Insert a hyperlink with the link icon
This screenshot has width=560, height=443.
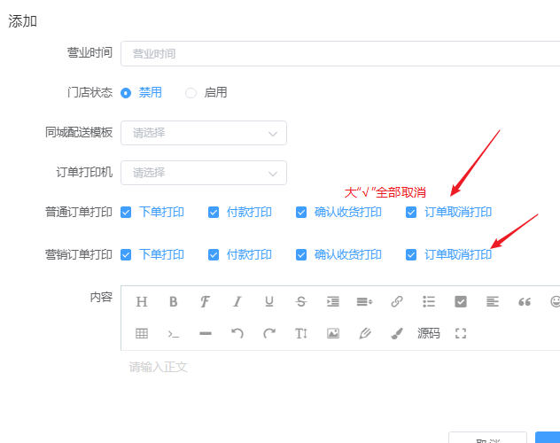[397, 302]
